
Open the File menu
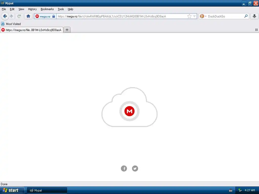4,9
